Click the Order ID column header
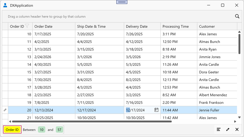This screenshot has height=137, width=244. pyautogui.click(x=20, y=26)
